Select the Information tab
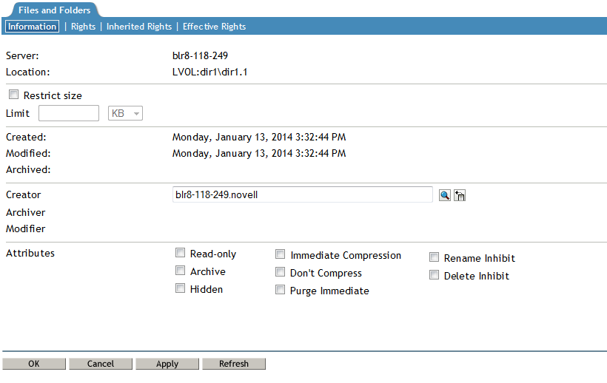Viewport: 607px width, 383px height. 32,27
